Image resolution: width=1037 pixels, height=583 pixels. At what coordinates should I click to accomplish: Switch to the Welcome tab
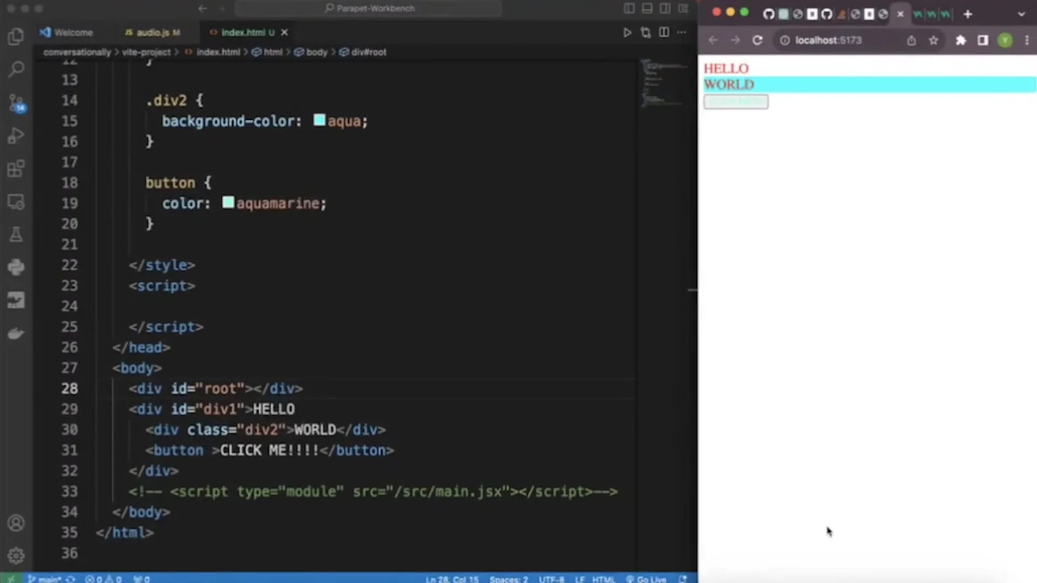point(73,32)
